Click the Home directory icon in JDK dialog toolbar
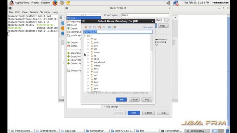237x133 pixels. (x=86, y=27)
